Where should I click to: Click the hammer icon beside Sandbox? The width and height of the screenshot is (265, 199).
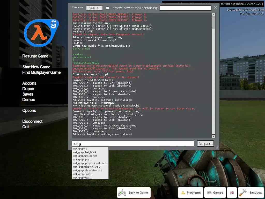pos(243,193)
